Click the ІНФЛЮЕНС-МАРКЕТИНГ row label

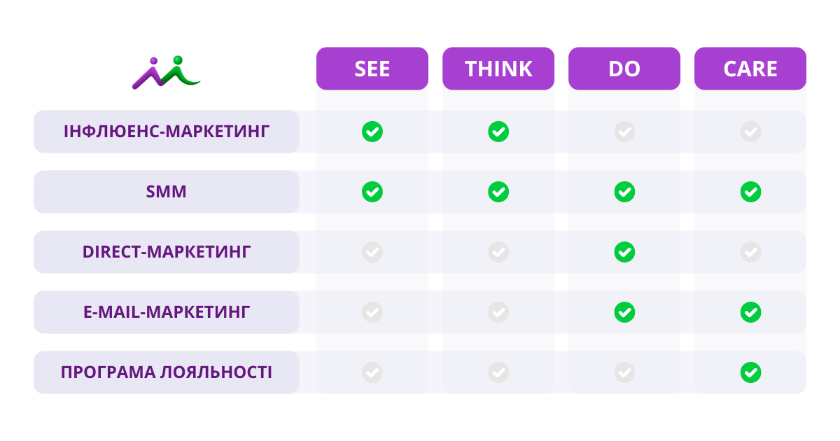coord(167,132)
